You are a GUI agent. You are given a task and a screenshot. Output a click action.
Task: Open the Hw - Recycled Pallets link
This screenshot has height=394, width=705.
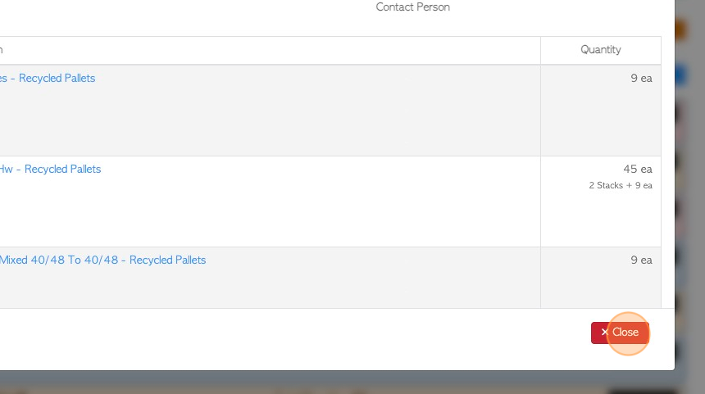click(x=50, y=170)
